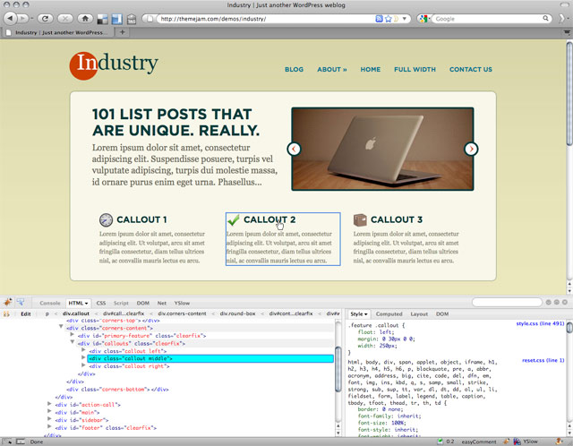Go back with the browser back arrow
573x446 pixels.
pyautogui.click(x=10, y=18)
